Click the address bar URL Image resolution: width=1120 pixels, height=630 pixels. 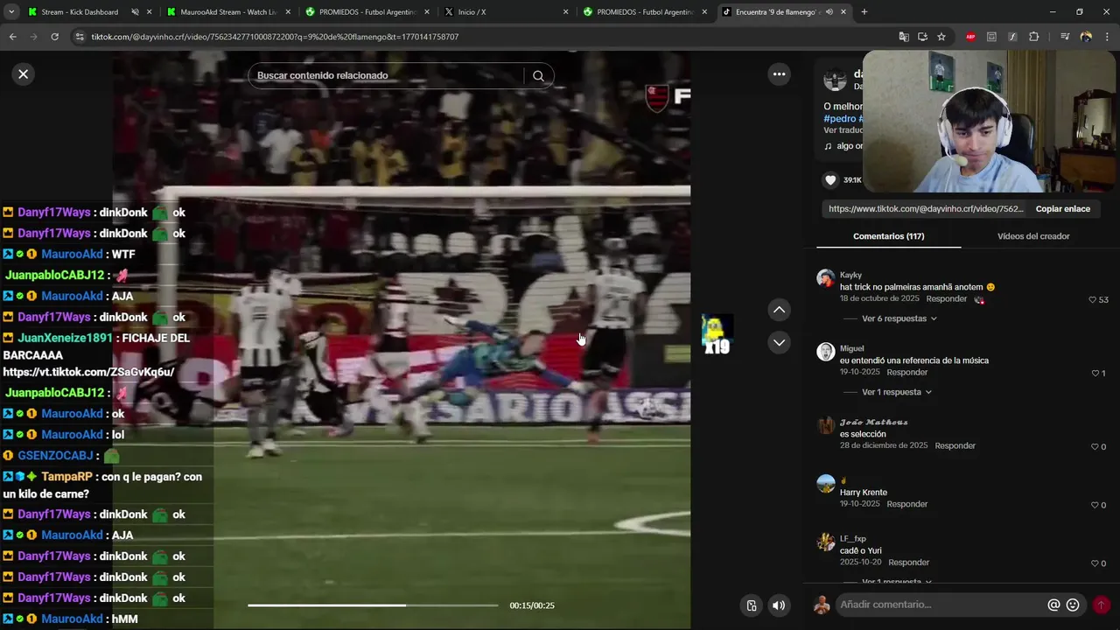[x=275, y=37]
